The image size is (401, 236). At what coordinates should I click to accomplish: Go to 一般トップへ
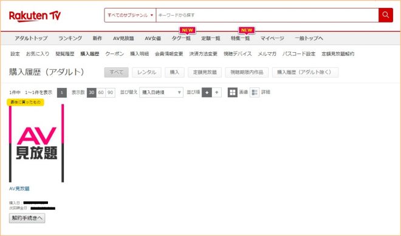pos(309,38)
